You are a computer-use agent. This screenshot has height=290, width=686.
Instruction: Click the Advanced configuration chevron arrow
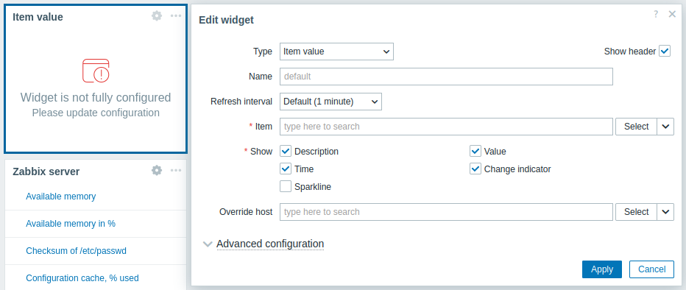(x=208, y=244)
